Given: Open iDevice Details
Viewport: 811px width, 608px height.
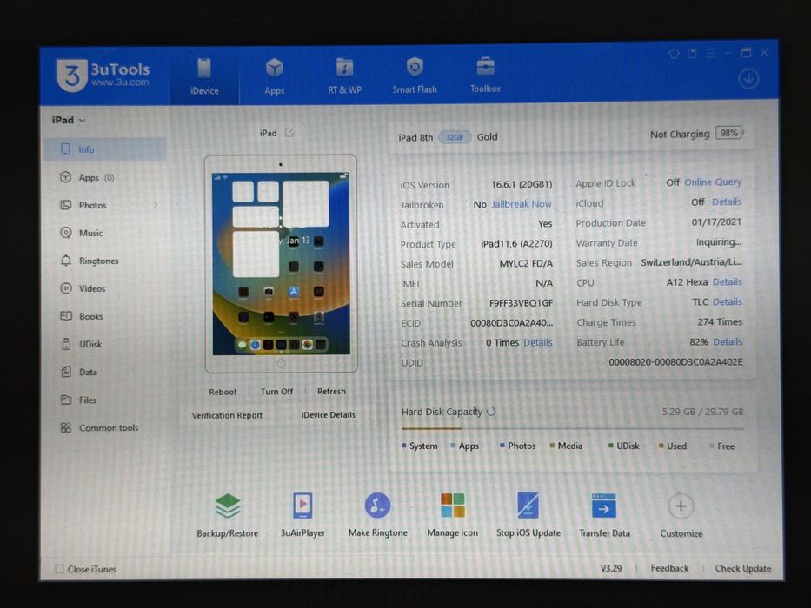Looking at the screenshot, I should [329, 414].
